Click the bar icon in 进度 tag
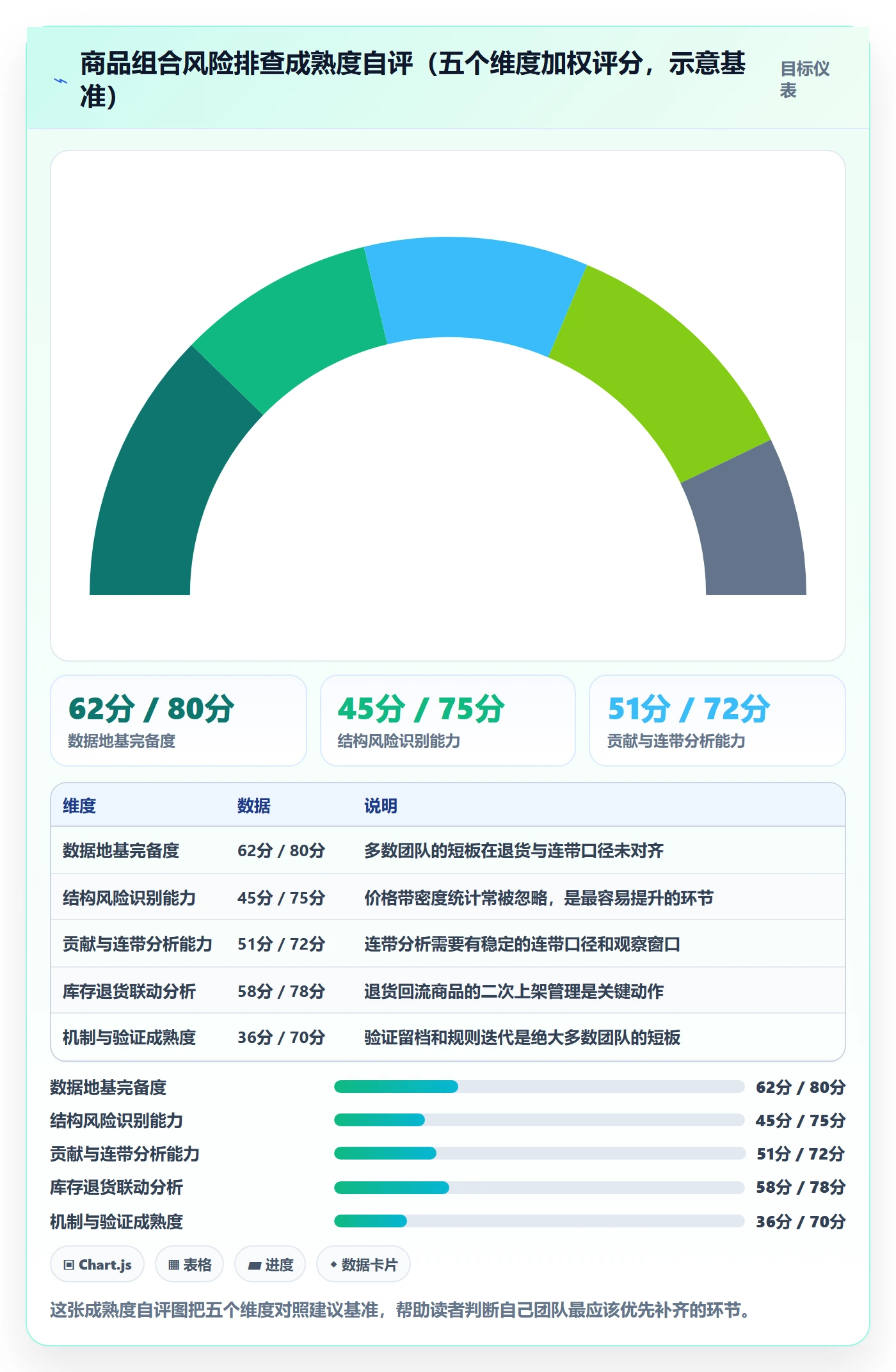Image resolution: width=896 pixels, height=1372 pixels. (254, 1265)
